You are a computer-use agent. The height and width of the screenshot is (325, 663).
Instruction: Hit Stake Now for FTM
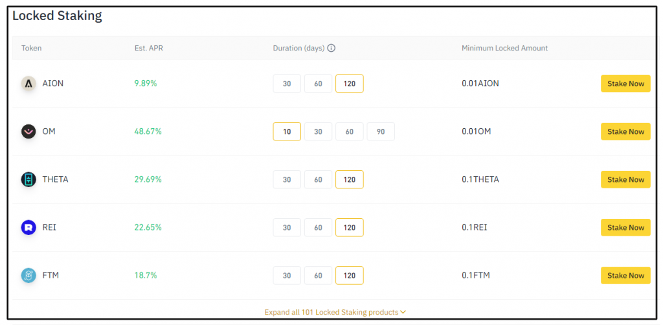pyautogui.click(x=625, y=275)
